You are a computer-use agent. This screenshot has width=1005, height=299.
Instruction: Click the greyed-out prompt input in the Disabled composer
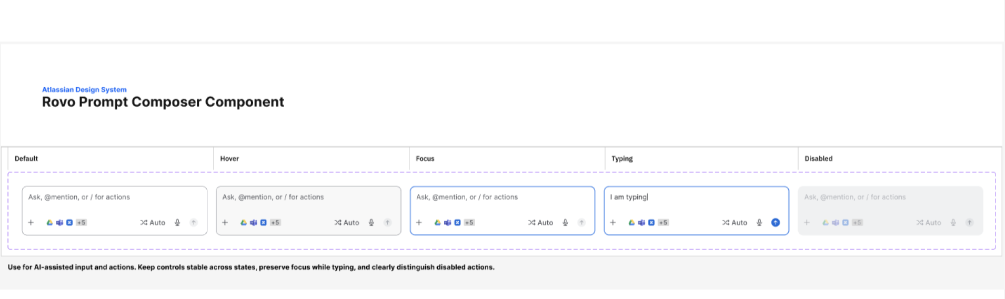tap(890, 198)
